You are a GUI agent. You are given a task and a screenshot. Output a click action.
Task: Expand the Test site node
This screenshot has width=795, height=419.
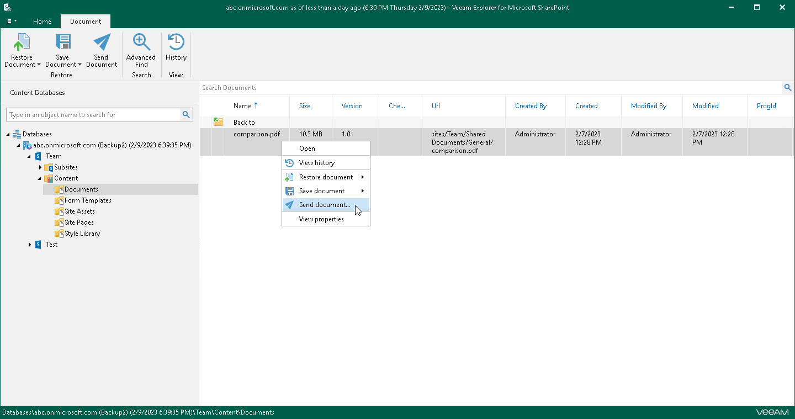click(x=29, y=245)
